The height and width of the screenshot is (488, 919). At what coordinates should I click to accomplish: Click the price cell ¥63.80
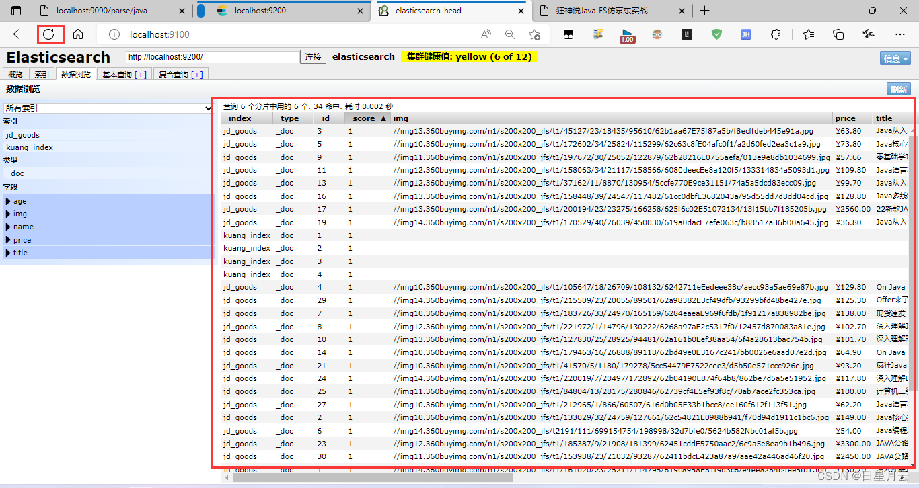848,131
